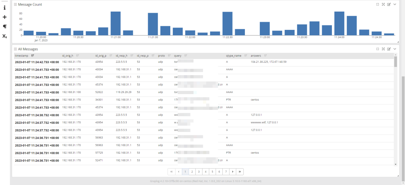Click the next page arrow button

tap(233, 172)
